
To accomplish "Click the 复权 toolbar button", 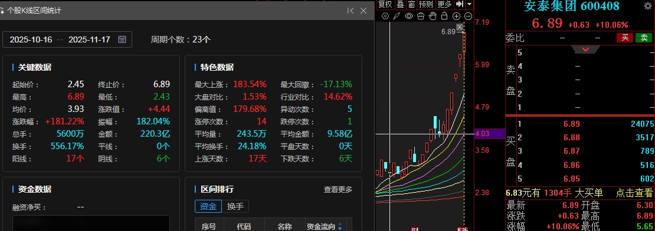I will click(x=385, y=4).
